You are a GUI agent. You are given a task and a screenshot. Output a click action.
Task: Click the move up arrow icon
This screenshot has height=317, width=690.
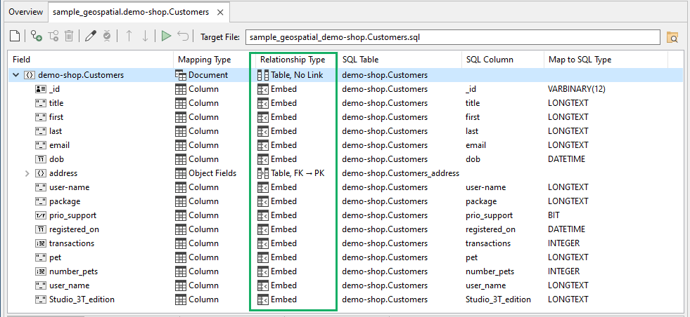pyautogui.click(x=129, y=36)
